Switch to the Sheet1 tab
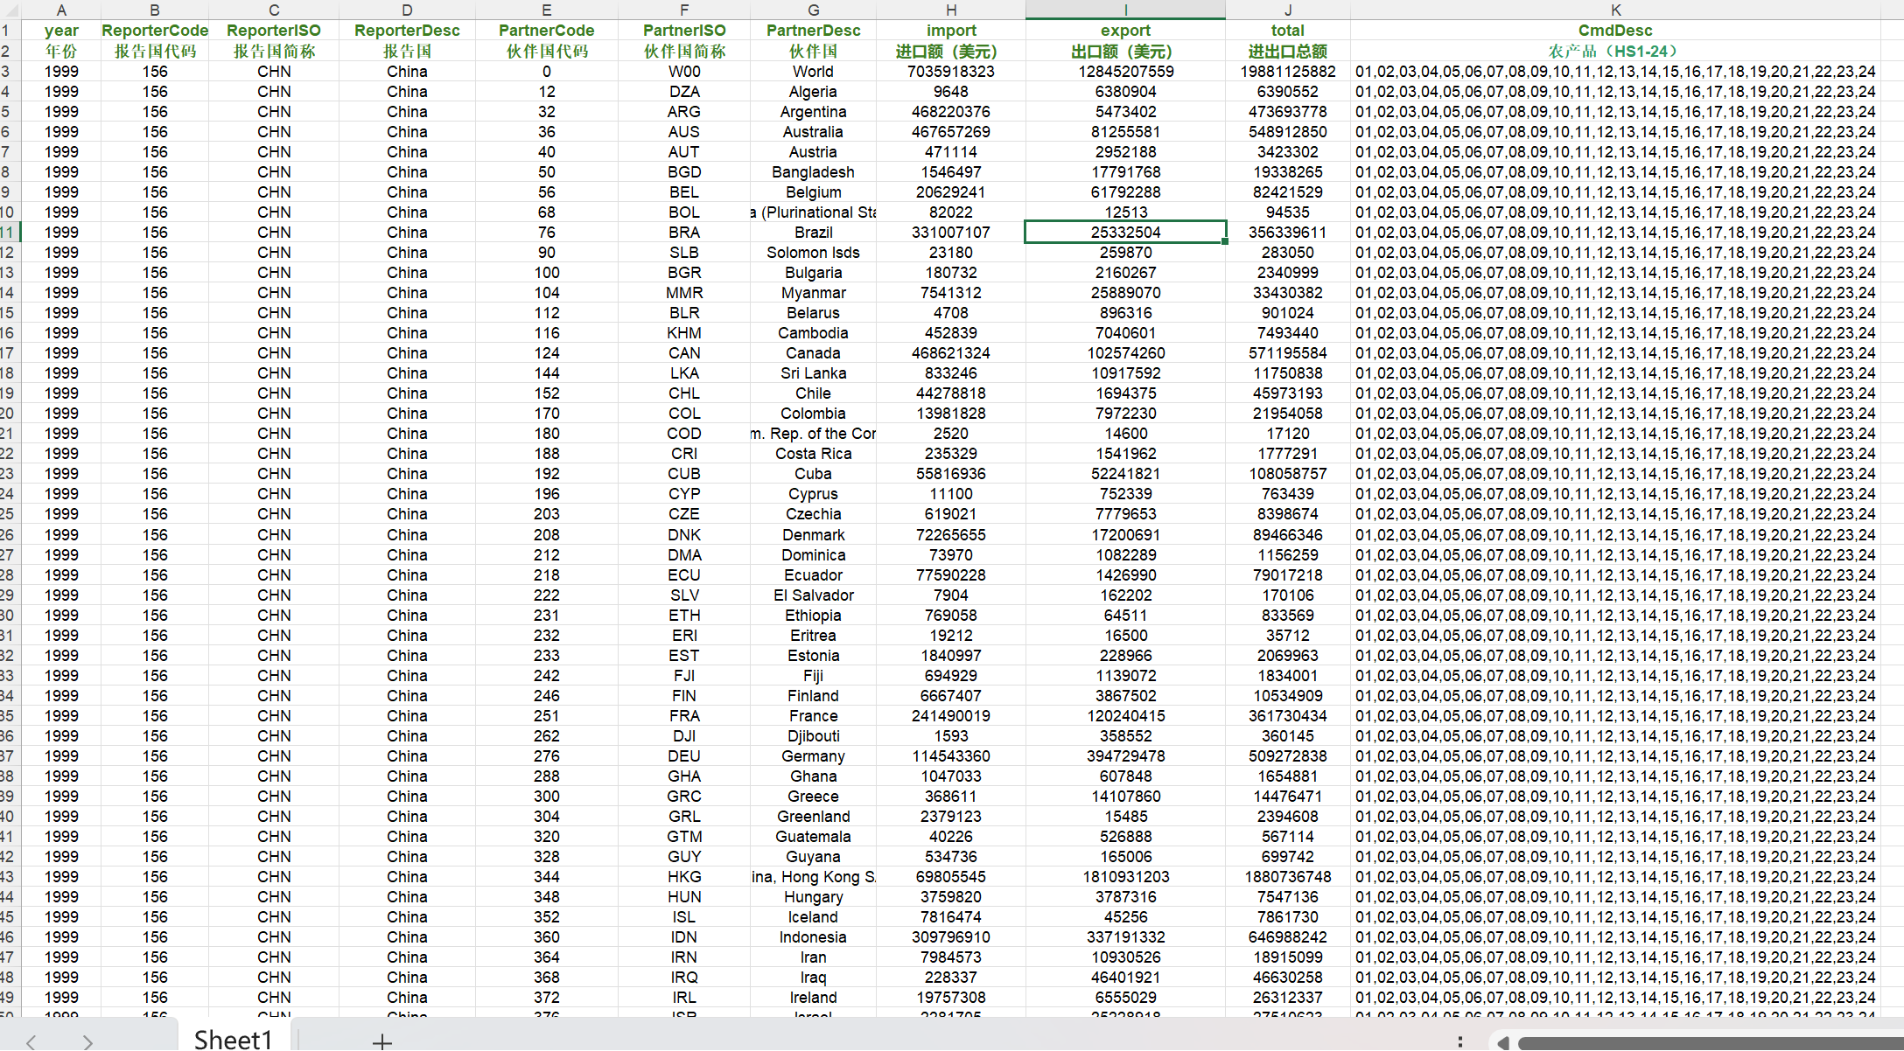The image size is (1904, 1051). 233,1039
